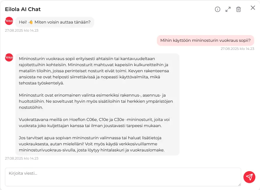The height and width of the screenshot is (190, 260).
Task: Send the message with the paper plane button
Action: tap(249, 177)
